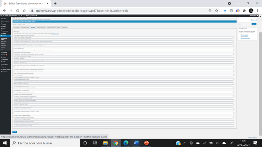The height and width of the screenshot is (147, 262).
Task: Click the scrollbar up arrow
Action: (x=260, y=16)
